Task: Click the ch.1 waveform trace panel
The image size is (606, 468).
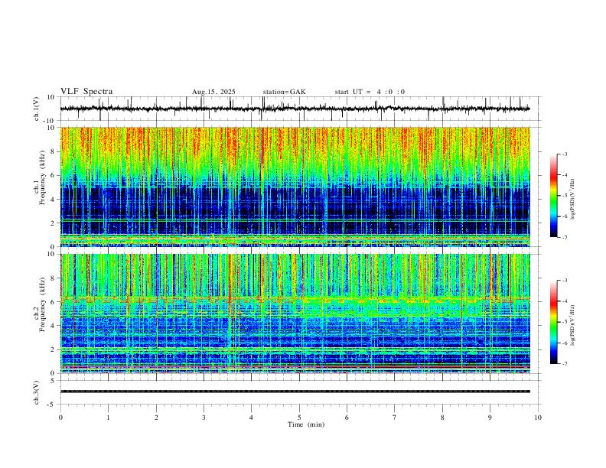Action: coord(301,109)
